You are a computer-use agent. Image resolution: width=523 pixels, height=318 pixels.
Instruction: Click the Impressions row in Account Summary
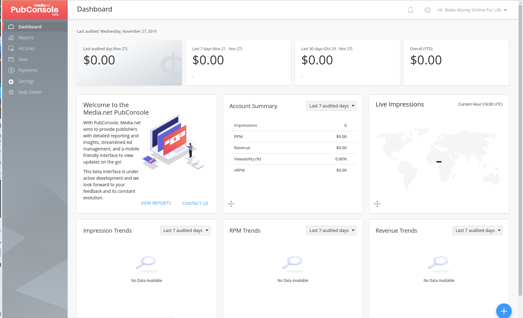[x=293, y=125]
